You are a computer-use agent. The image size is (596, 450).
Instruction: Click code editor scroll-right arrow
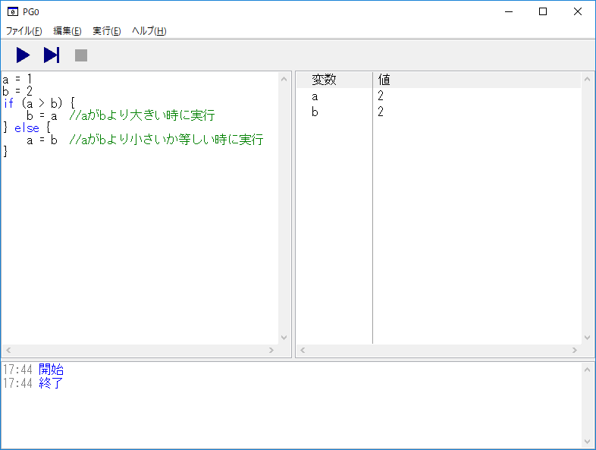271,350
